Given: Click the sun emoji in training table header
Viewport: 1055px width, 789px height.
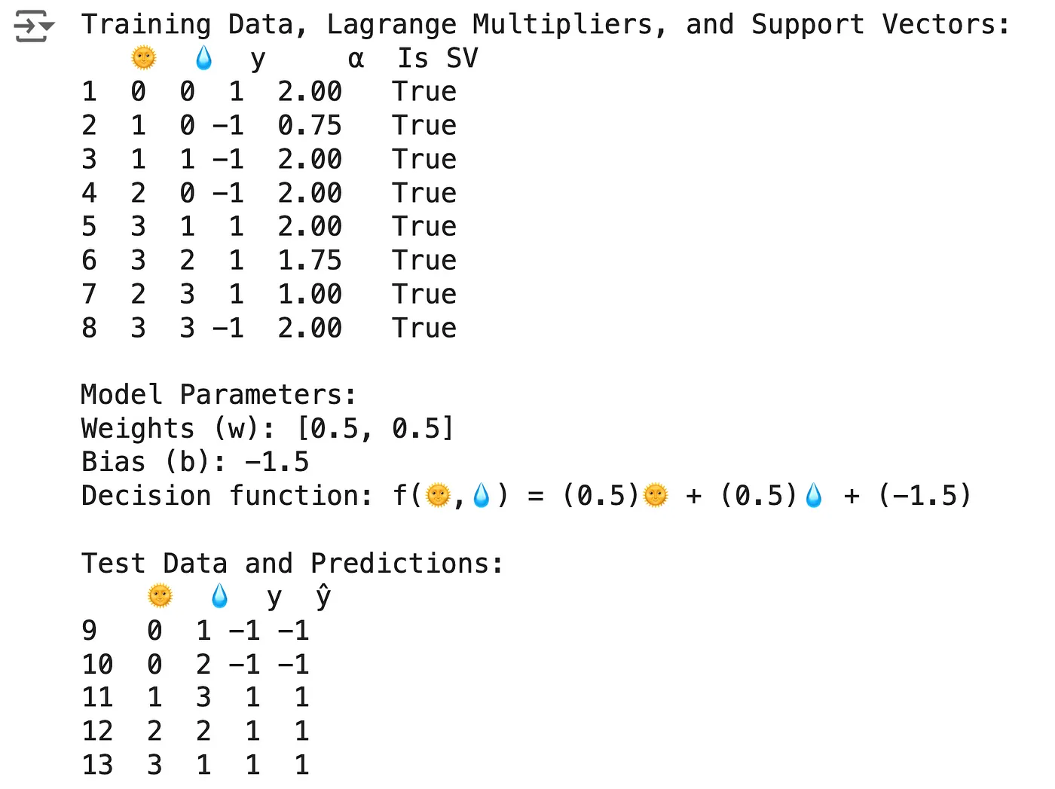Looking at the screenshot, I should tap(143, 57).
